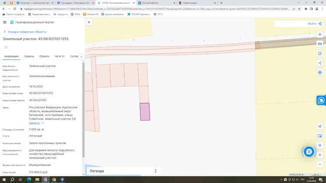Collapse the address via Свернуть link
The width and height of the screenshot is (326, 183).
pos(34,123)
